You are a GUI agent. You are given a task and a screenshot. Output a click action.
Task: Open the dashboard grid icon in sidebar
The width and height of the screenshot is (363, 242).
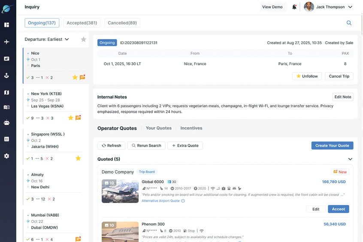coord(6,25)
